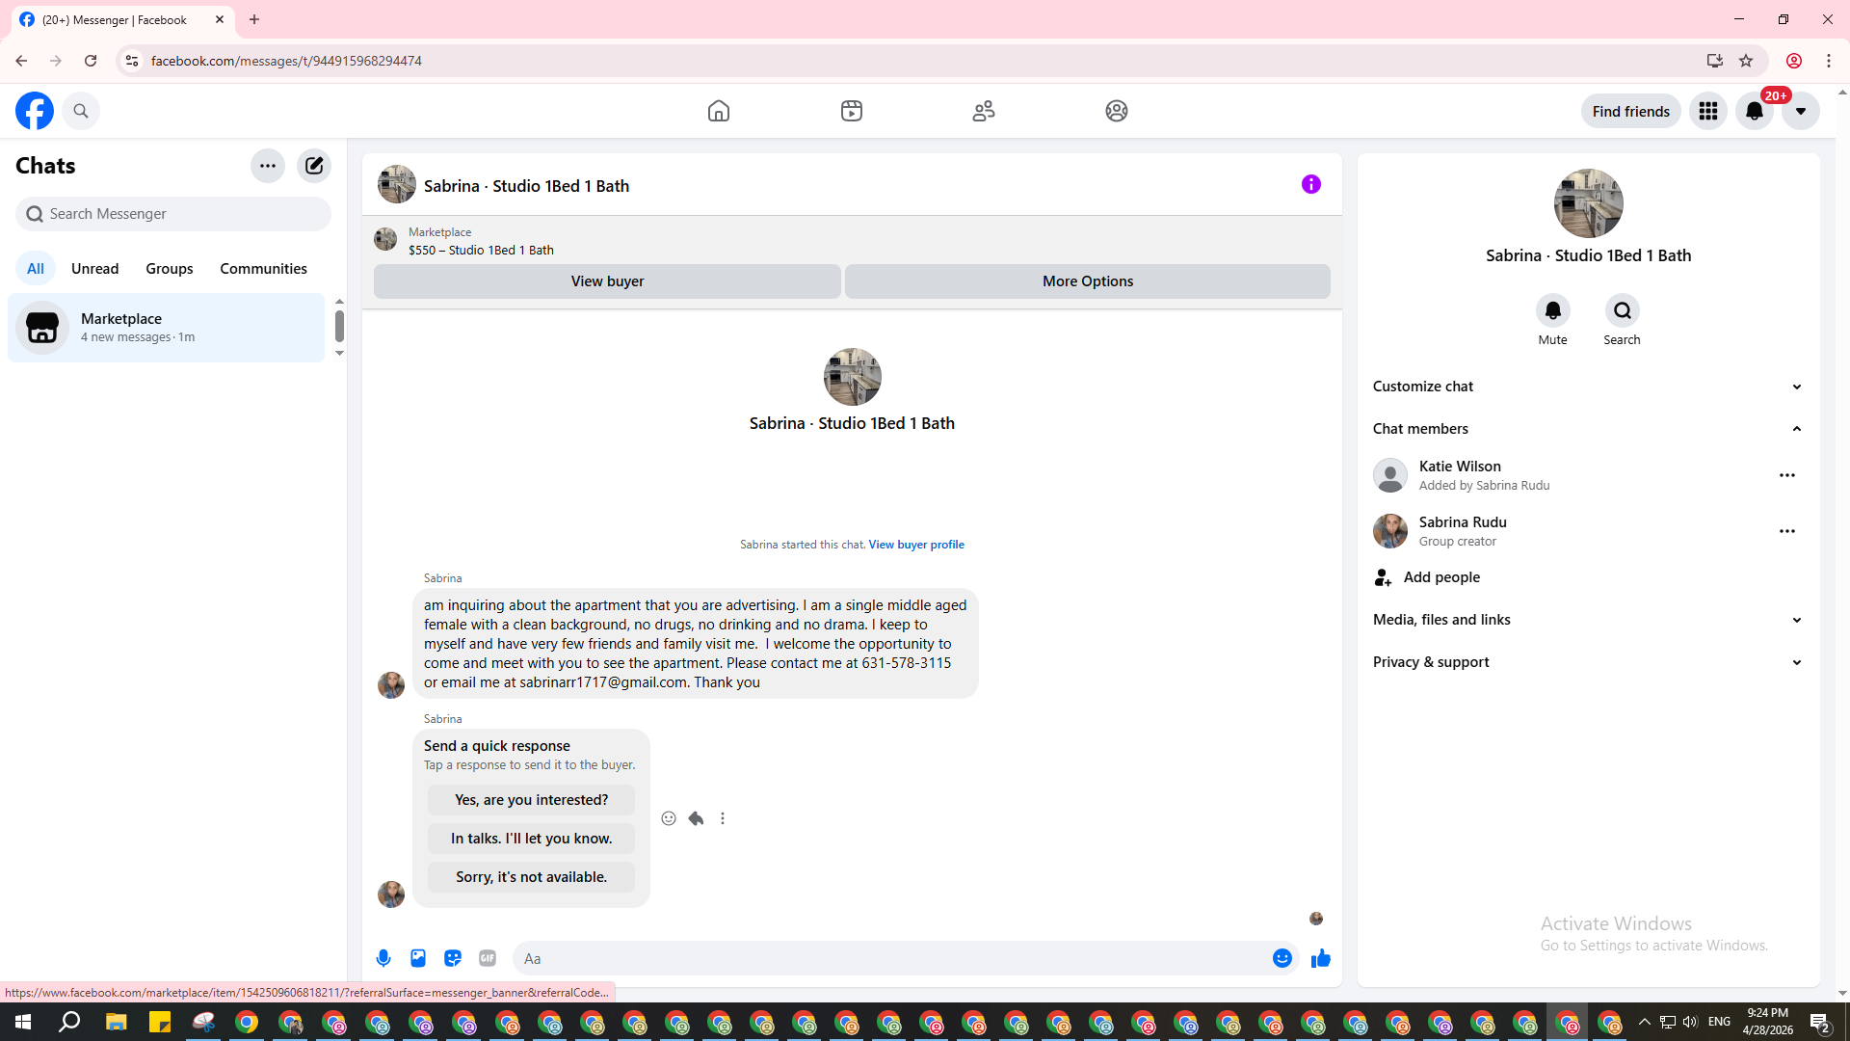Mute this conversation

tap(1552, 311)
